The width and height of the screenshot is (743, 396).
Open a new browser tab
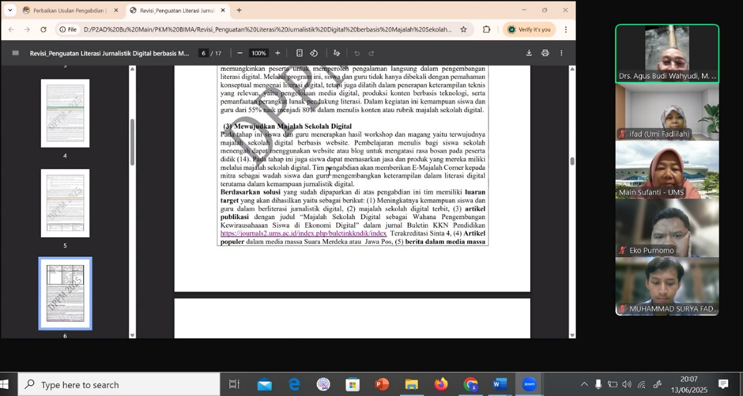tap(239, 10)
